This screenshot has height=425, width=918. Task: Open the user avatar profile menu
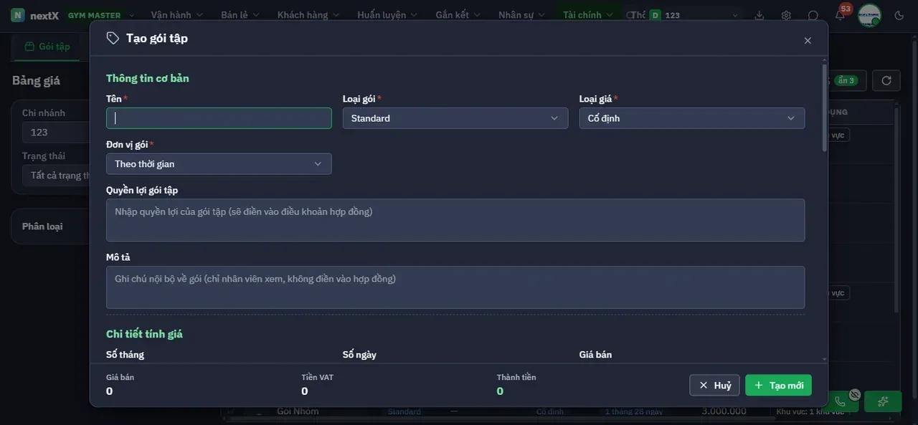[x=869, y=15]
